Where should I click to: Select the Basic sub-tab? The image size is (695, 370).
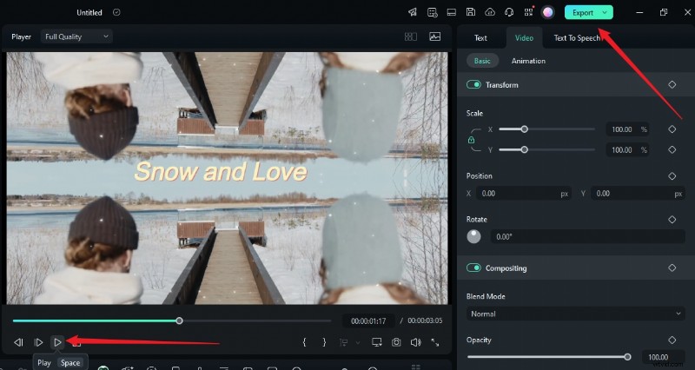(x=482, y=61)
